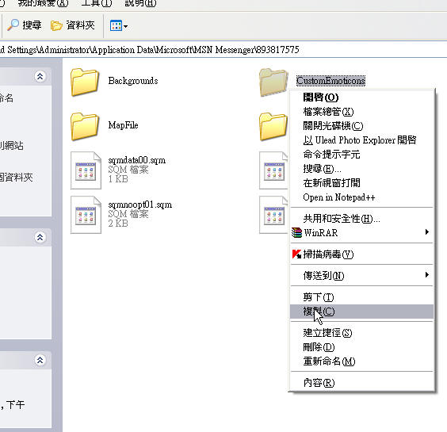Choose 刪除(D) delete entry
The image size is (447, 432).
[x=361, y=346]
